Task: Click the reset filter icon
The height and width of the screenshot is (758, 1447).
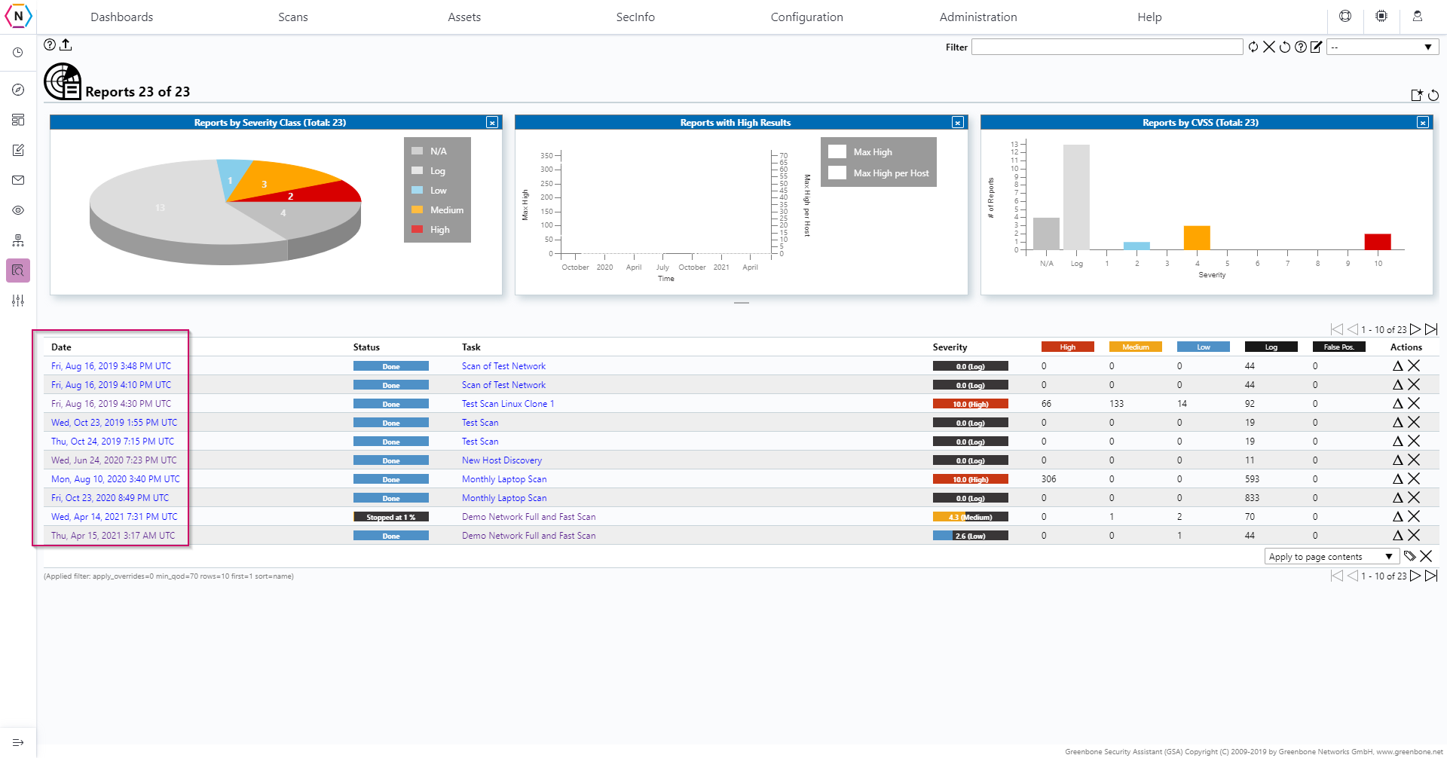Action: click(x=1285, y=47)
